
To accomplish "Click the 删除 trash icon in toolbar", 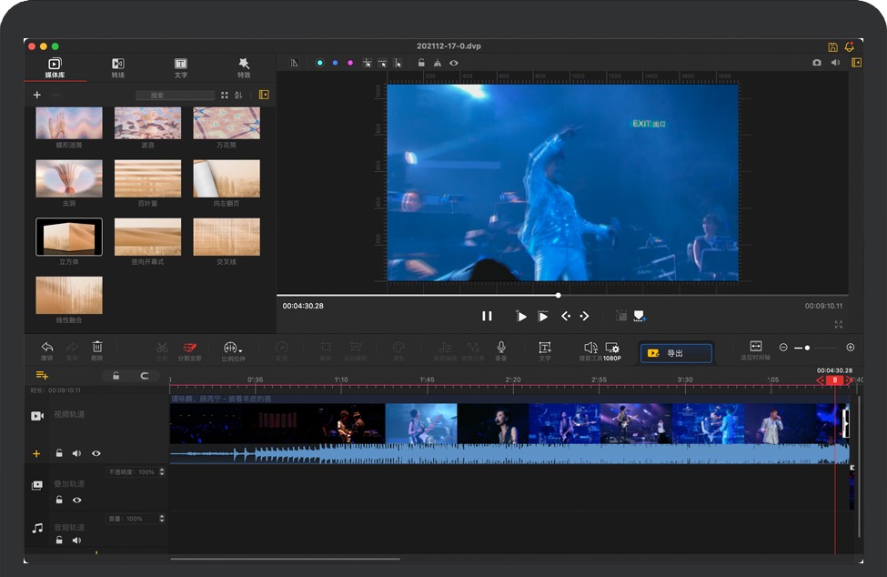I will point(97,348).
